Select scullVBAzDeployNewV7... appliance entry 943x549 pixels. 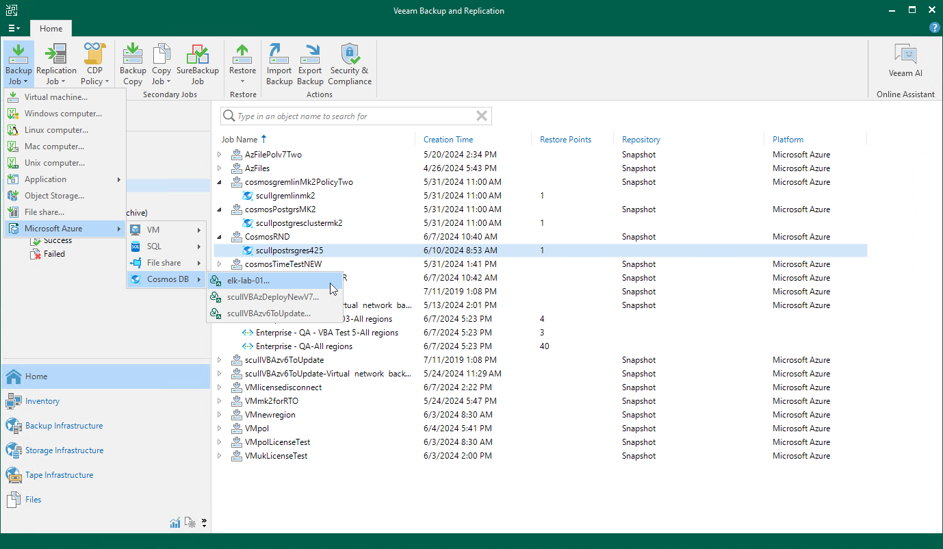[x=274, y=297]
